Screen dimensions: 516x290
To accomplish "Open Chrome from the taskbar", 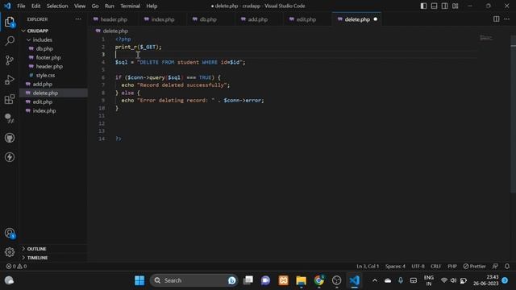I will point(319,280).
